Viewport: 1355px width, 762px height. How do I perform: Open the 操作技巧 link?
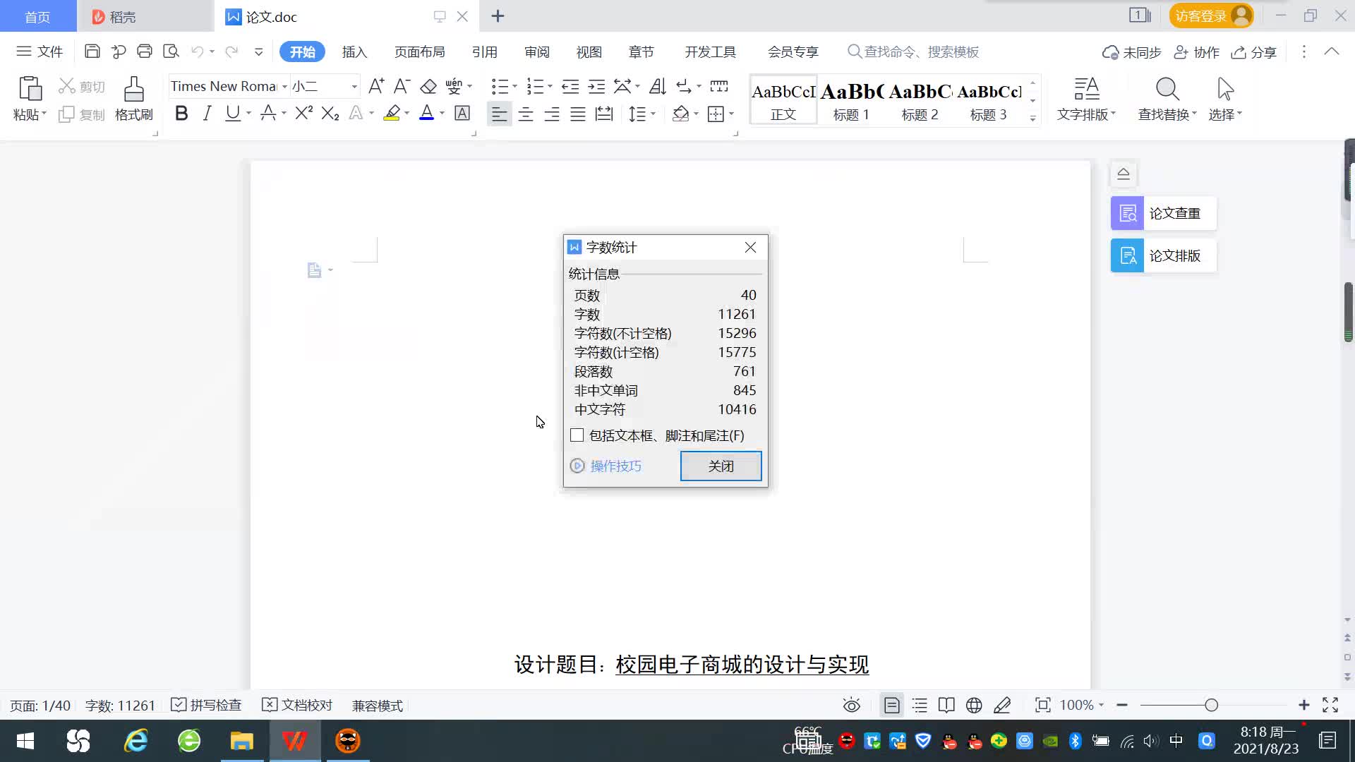pos(614,466)
